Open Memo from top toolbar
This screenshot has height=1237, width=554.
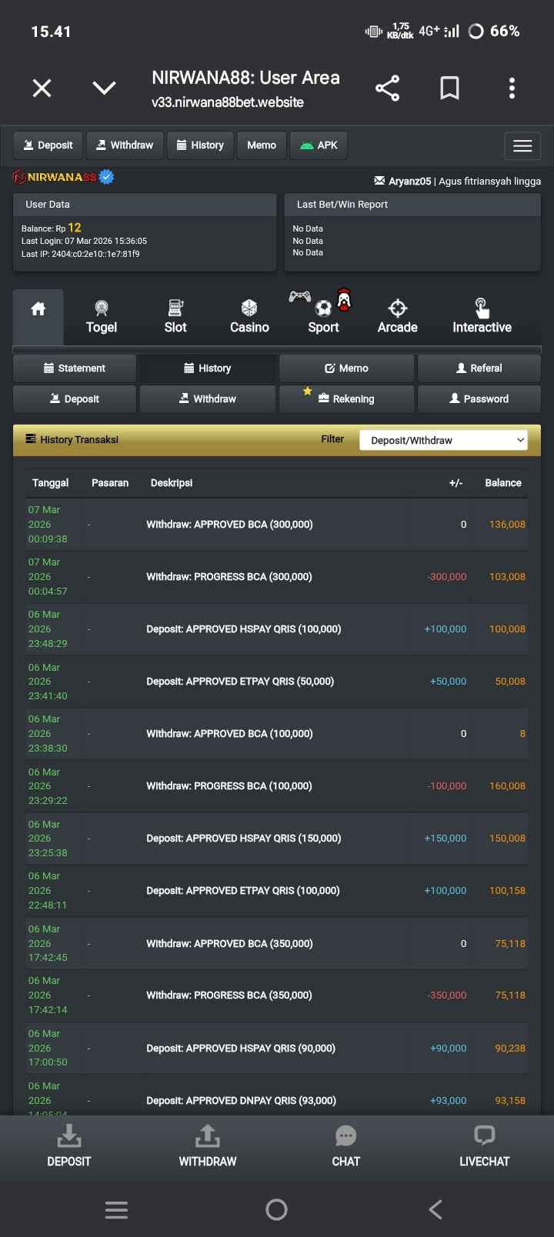262,145
